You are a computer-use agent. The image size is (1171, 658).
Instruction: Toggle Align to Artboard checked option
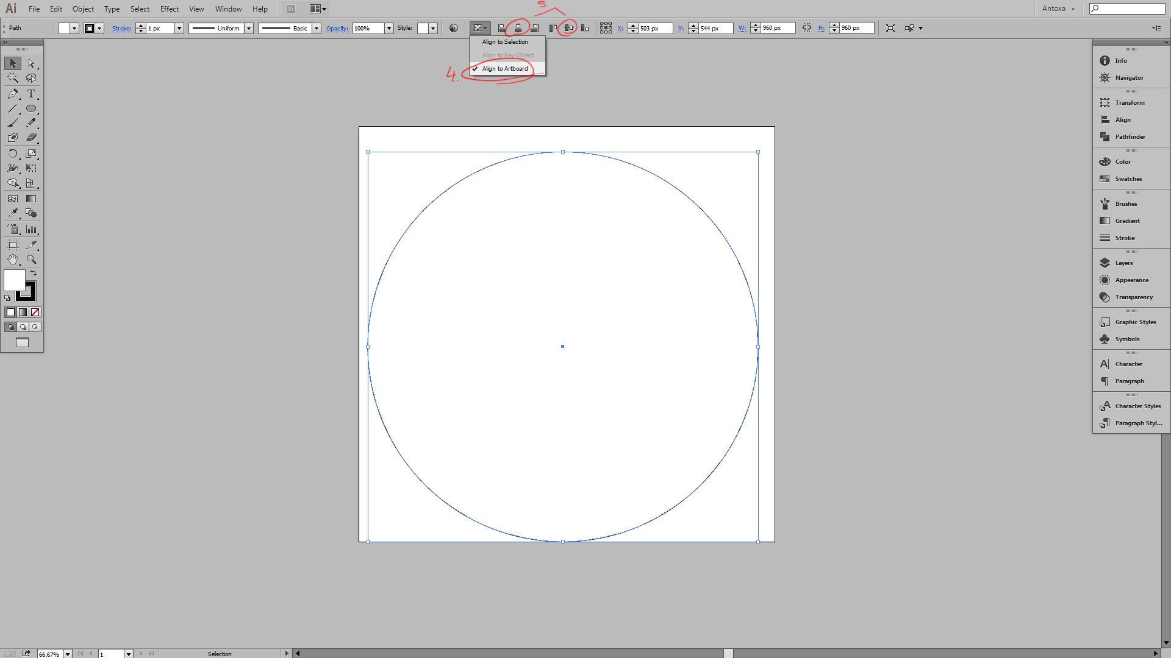pos(505,69)
